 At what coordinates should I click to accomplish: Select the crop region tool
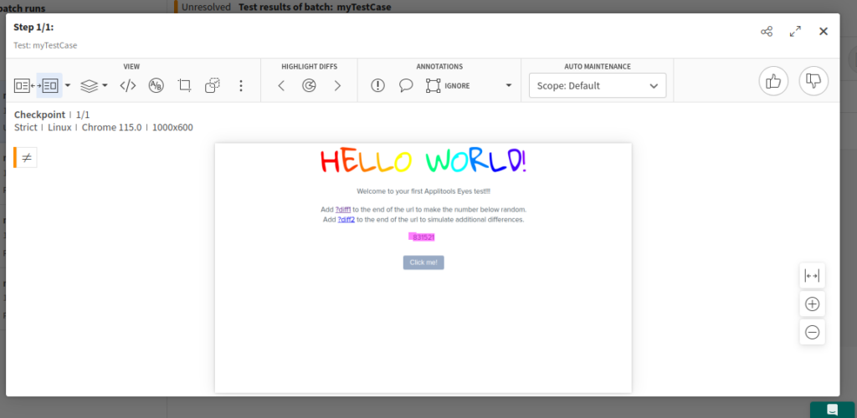pyautogui.click(x=185, y=85)
